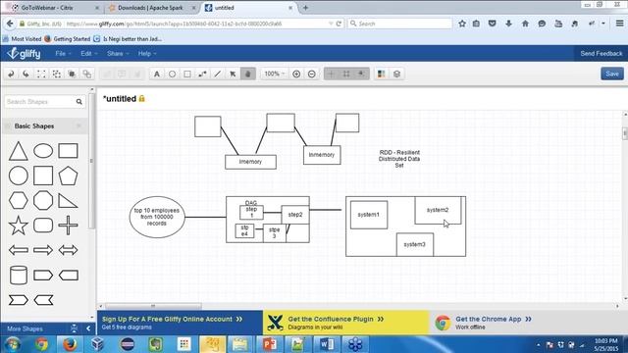
Task: Collapse the Basic Shapes section
Action: [x=78, y=126]
